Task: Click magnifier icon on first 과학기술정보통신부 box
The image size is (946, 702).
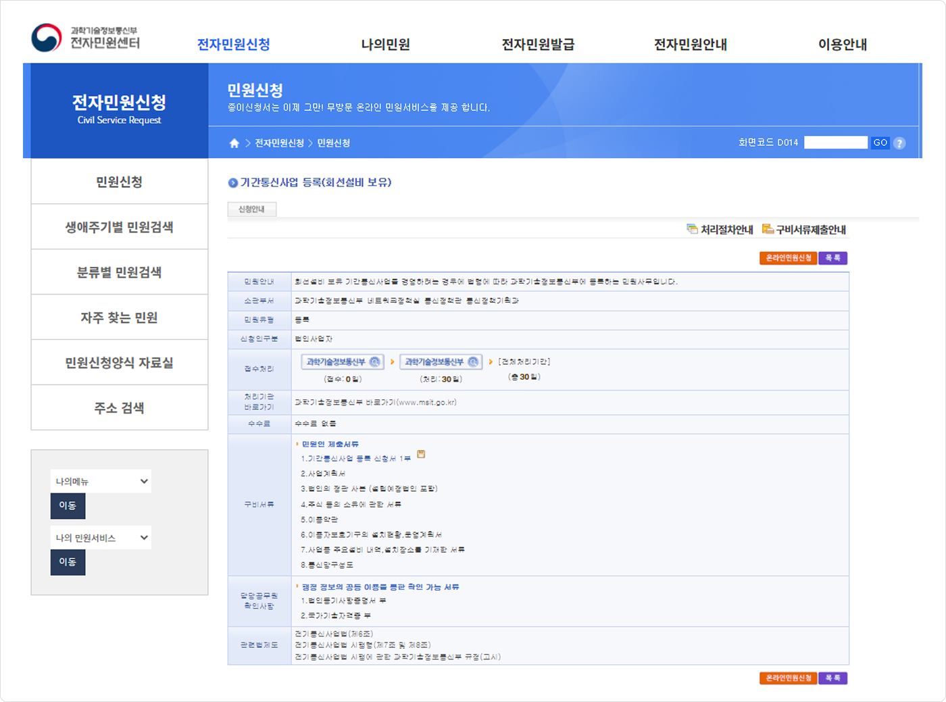Action: (375, 362)
